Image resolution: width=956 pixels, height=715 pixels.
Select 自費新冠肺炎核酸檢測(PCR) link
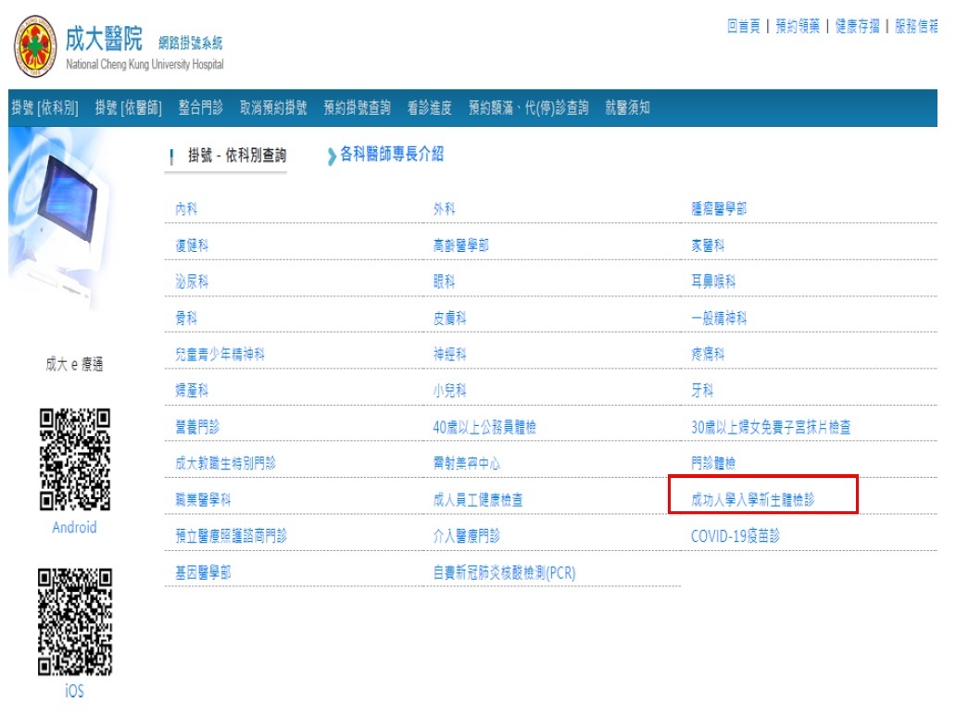[x=504, y=572]
